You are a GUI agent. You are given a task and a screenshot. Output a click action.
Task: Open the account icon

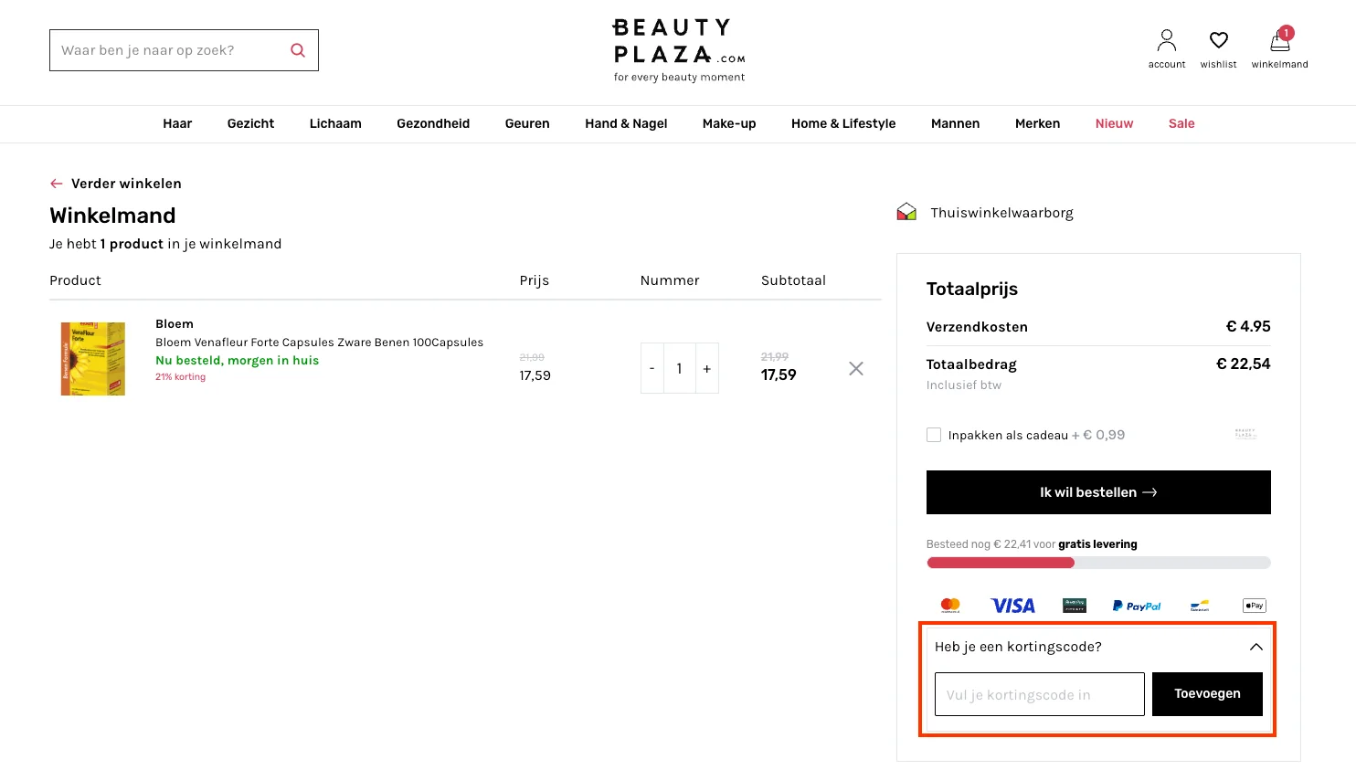(1167, 40)
